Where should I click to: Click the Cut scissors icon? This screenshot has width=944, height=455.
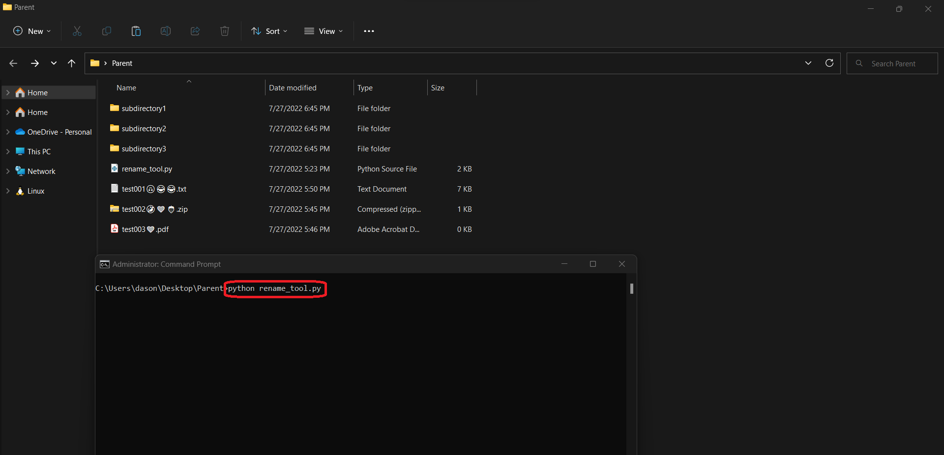pyautogui.click(x=77, y=31)
